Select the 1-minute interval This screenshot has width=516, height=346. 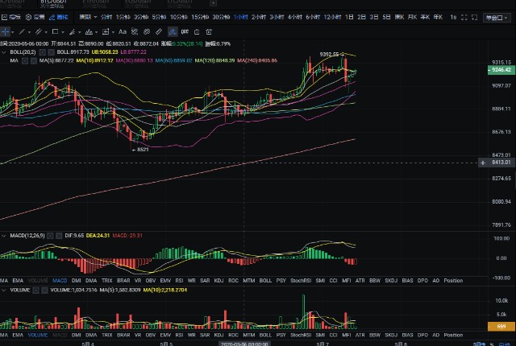pyautogui.click(x=123, y=17)
